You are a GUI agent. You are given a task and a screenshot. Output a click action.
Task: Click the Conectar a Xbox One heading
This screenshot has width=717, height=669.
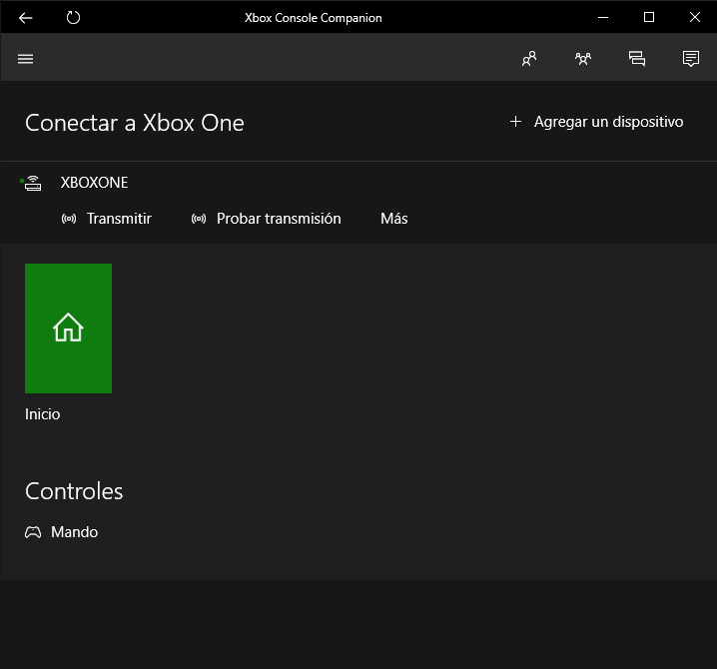[135, 123]
